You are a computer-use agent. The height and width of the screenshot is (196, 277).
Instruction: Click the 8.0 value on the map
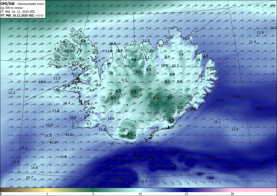(172, 74)
